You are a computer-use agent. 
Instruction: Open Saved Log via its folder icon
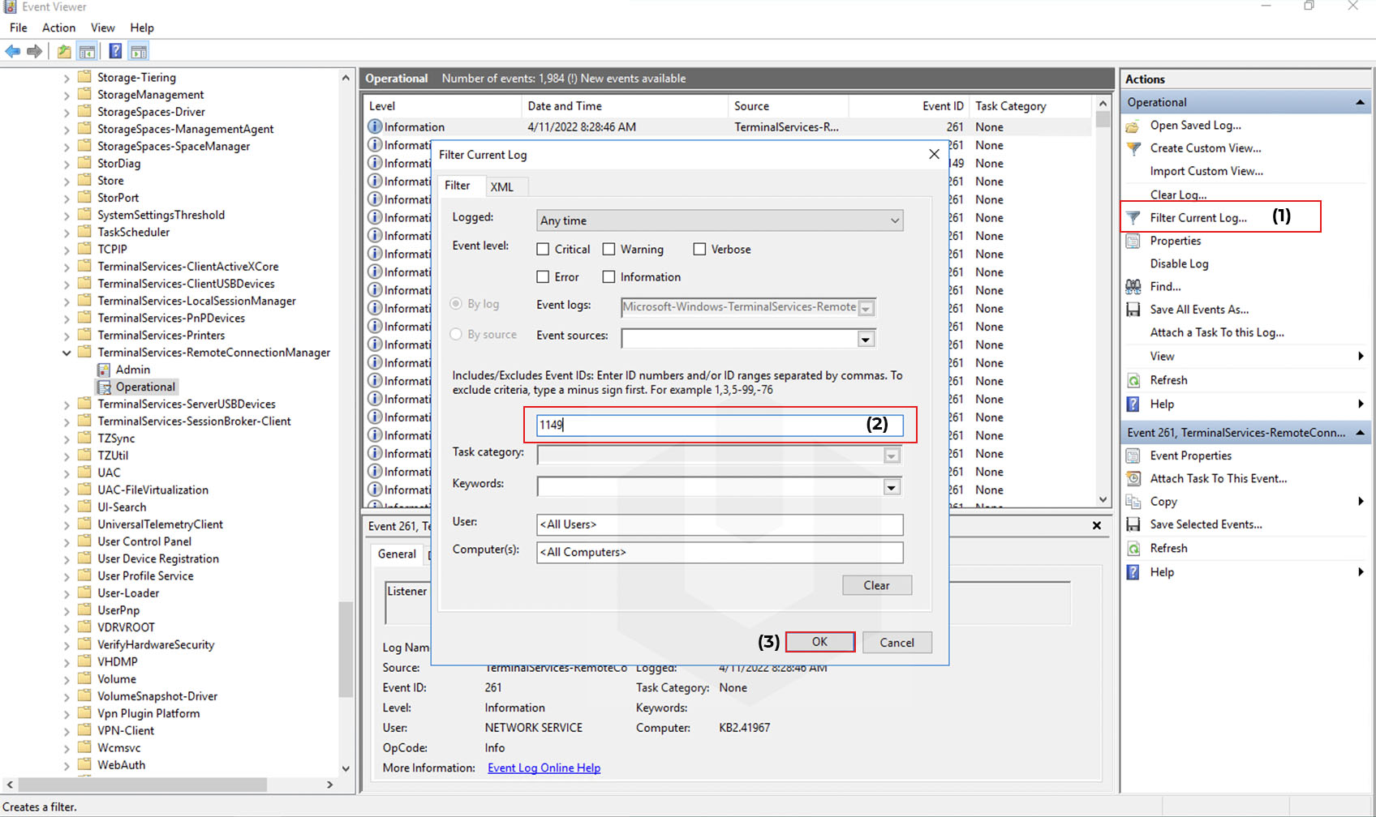tap(1133, 126)
